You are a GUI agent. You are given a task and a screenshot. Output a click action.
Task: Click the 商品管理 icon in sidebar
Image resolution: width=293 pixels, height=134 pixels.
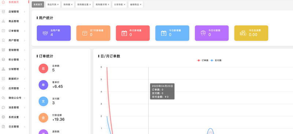point(3,21)
